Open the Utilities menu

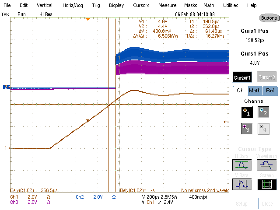(231, 5)
